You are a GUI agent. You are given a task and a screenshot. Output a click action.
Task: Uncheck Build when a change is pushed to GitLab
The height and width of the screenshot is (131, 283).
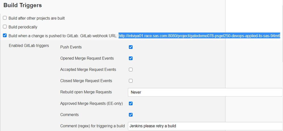(x=5, y=36)
